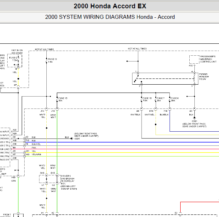The width and height of the screenshot is (219, 217).
Task: Click 'HOT AT ALL TIMES' above power window relay
Action: pyautogui.click(x=137, y=49)
